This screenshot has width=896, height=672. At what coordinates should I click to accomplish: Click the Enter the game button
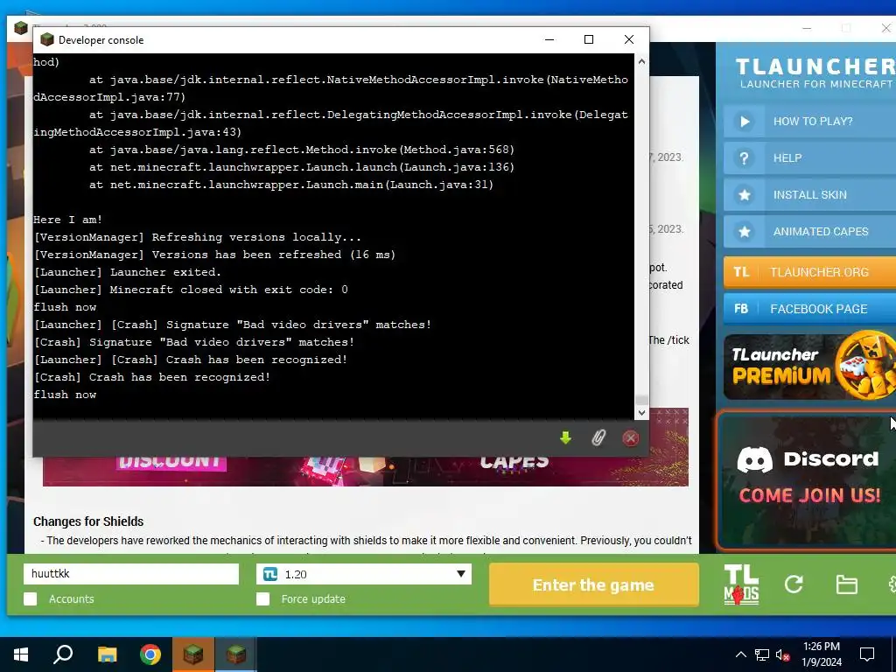tap(594, 584)
